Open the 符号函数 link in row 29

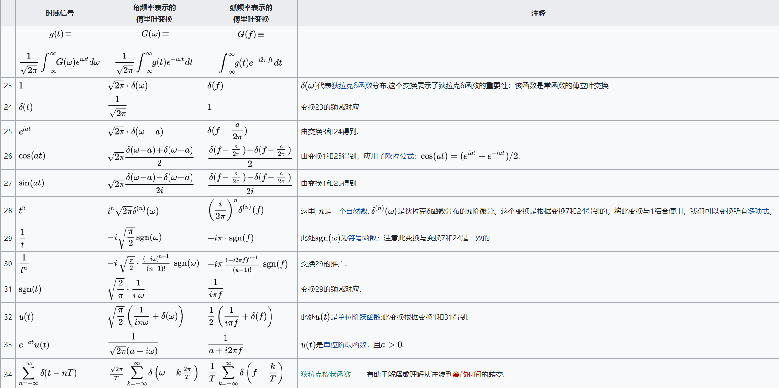point(362,238)
